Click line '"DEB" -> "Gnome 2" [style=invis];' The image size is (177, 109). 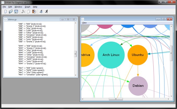32,42
